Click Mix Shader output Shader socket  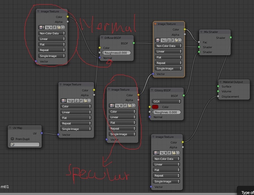(230, 38)
